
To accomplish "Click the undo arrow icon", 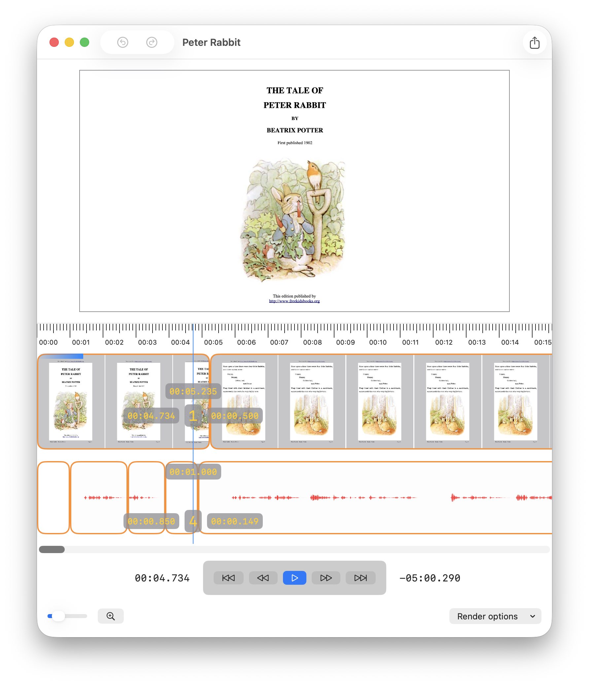I will point(122,42).
